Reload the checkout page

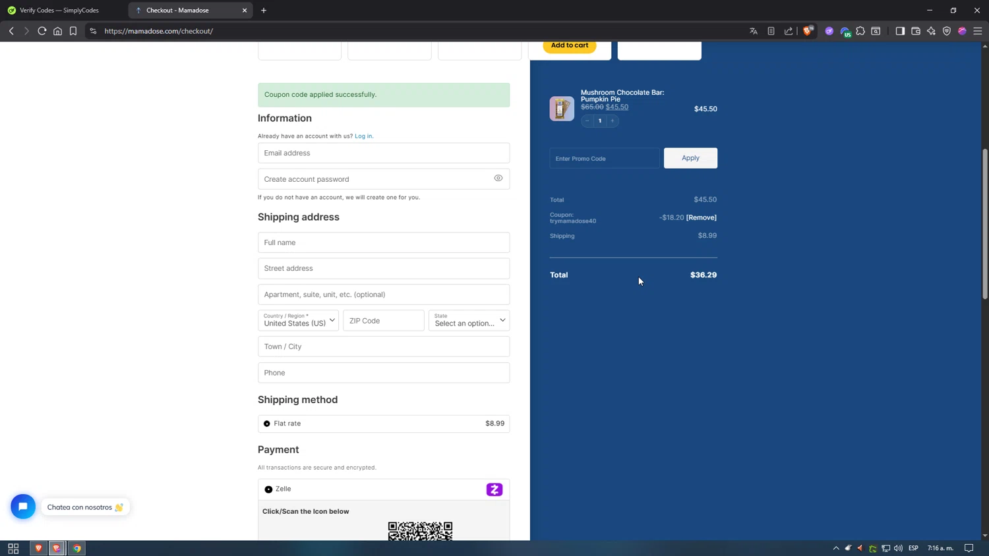tap(42, 31)
